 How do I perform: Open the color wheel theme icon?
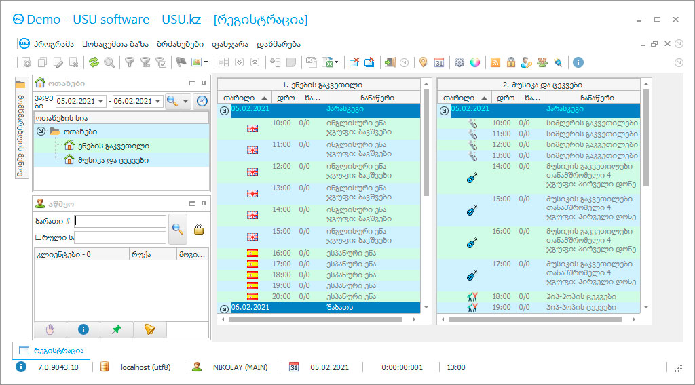point(475,62)
